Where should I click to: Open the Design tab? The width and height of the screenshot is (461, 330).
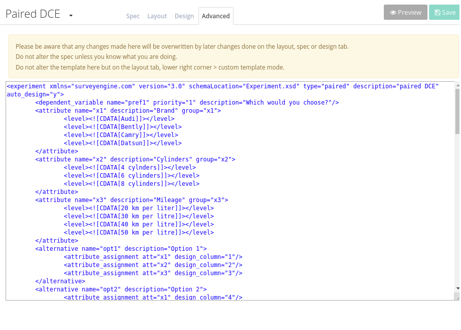pyautogui.click(x=184, y=16)
